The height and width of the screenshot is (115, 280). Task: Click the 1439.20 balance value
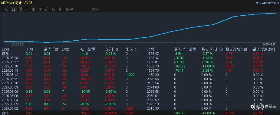tap(153, 75)
